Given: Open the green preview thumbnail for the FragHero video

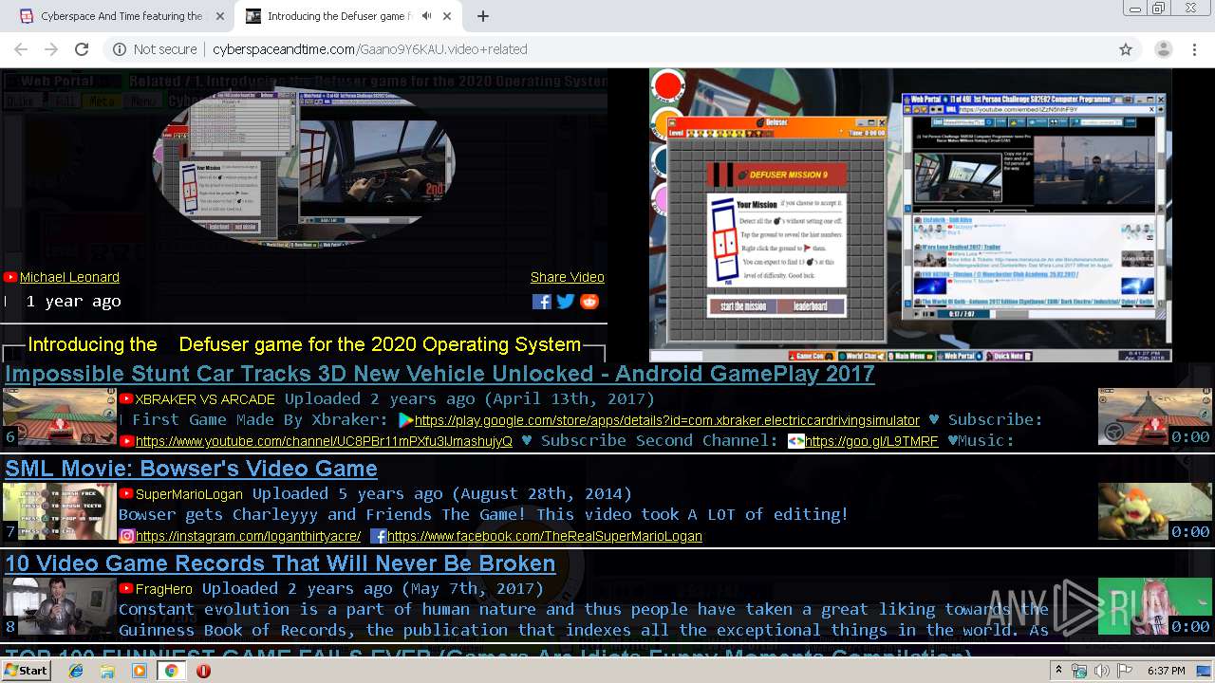Looking at the screenshot, I should point(1154,606).
